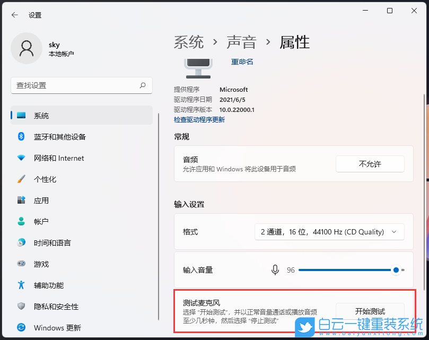Click the 开始测试 button
Screen dimensions: 429x340
coord(370,310)
